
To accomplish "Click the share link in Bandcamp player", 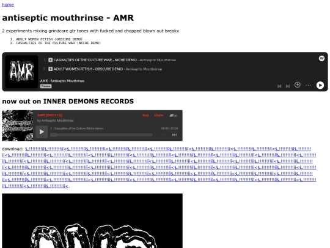I will click(158, 115).
